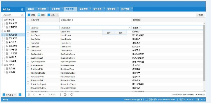Refresh the grid with the reload icon

click(x=71, y=95)
